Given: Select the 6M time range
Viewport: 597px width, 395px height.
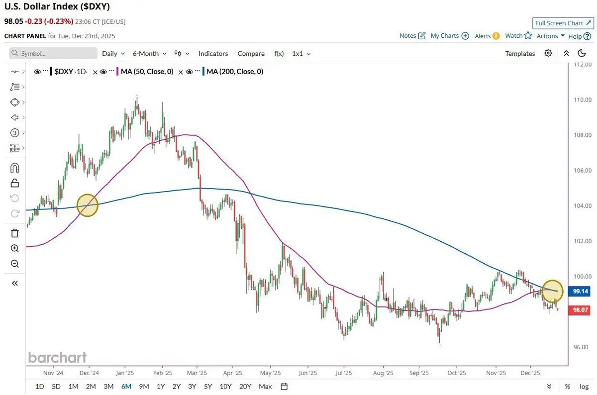Looking at the screenshot, I should [x=126, y=387].
